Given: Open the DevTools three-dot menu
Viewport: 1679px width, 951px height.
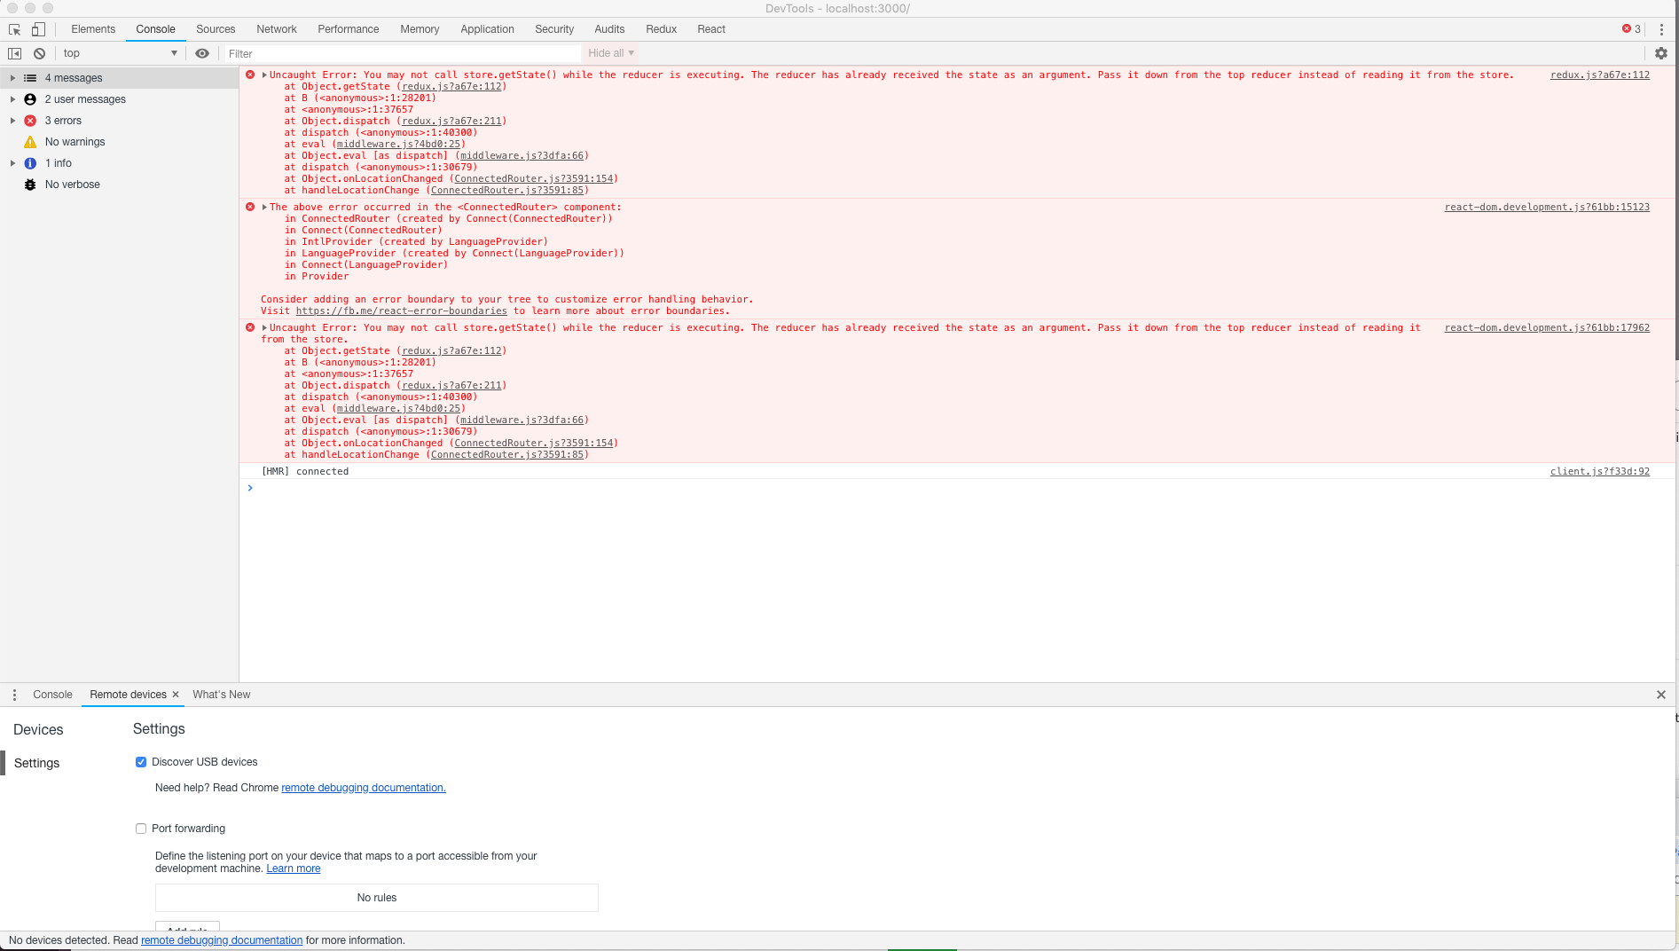Looking at the screenshot, I should tap(1662, 29).
